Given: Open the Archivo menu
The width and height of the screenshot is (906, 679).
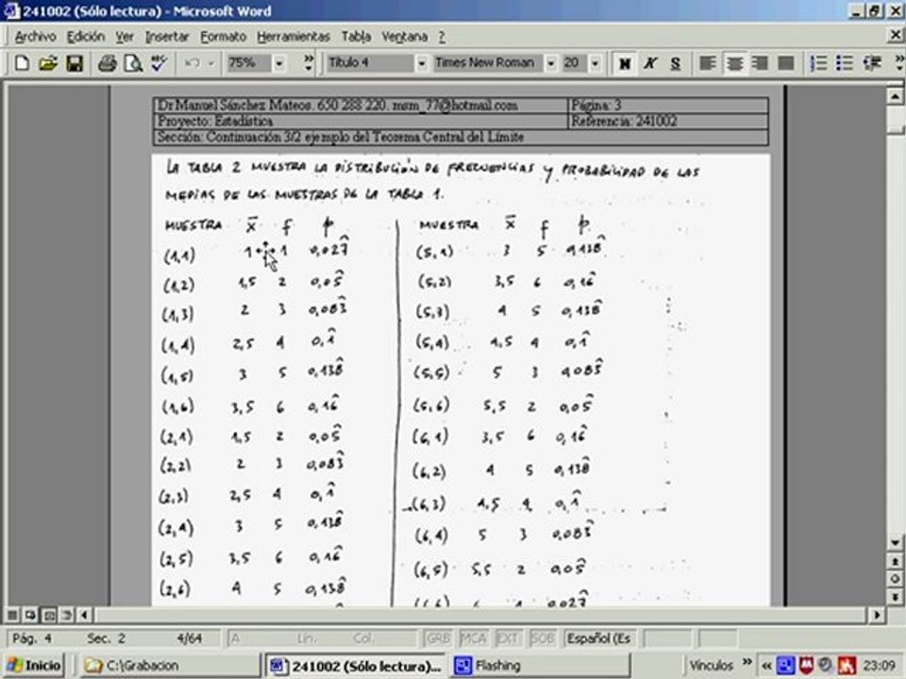Looking at the screenshot, I should [x=35, y=37].
